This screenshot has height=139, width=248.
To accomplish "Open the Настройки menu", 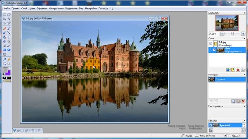I will click(x=91, y=8).
